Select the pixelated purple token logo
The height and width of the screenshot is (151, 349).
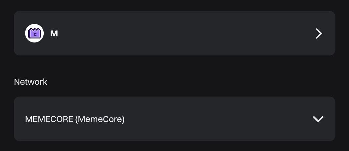tap(34, 33)
